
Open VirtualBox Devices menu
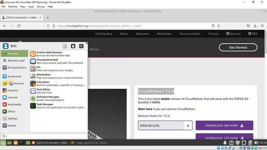[x=41, y=7]
